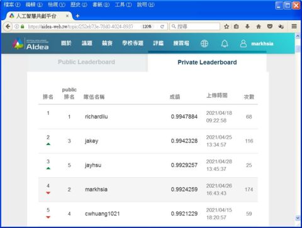Image resolution: width=302 pixels, height=228 pixels.
Task: Reload the page with the refresh icon
Action: [x=162, y=26]
